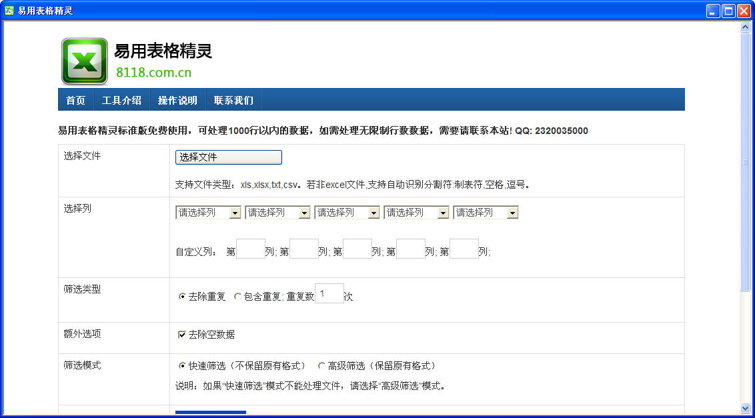The width and height of the screenshot is (755, 418).
Task: Click the 8118.com.cn site link
Action: 153,73
